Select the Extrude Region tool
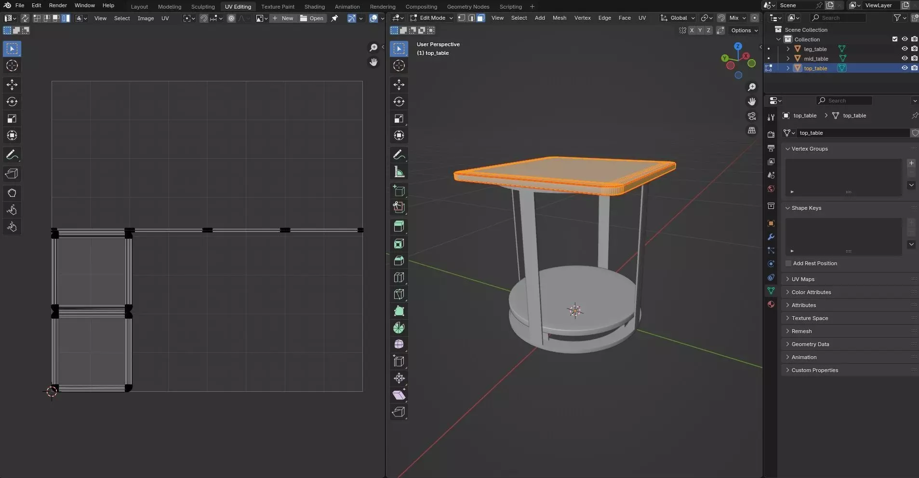 coord(399,226)
